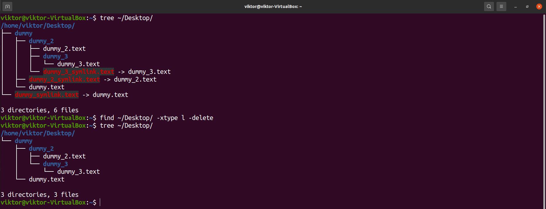Click the "3 directories, 6 files" summary line

coord(40,110)
